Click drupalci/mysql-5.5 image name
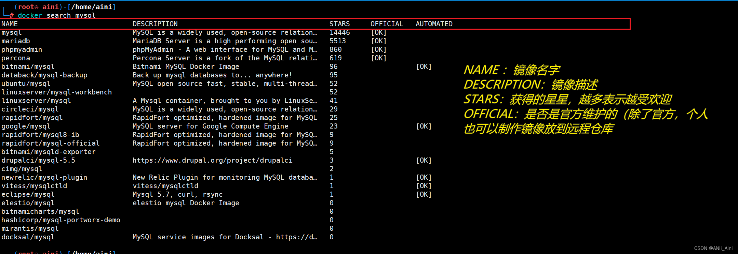The height and width of the screenshot is (254, 738). 38,160
